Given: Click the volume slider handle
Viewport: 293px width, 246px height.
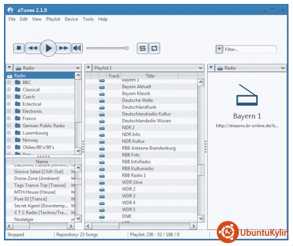Looking at the screenshot, I should click(x=127, y=48).
